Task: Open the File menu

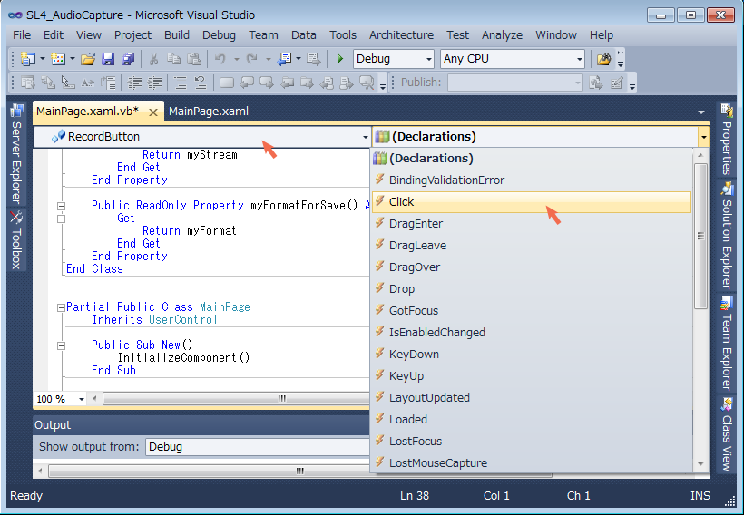Action: click(x=22, y=35)
